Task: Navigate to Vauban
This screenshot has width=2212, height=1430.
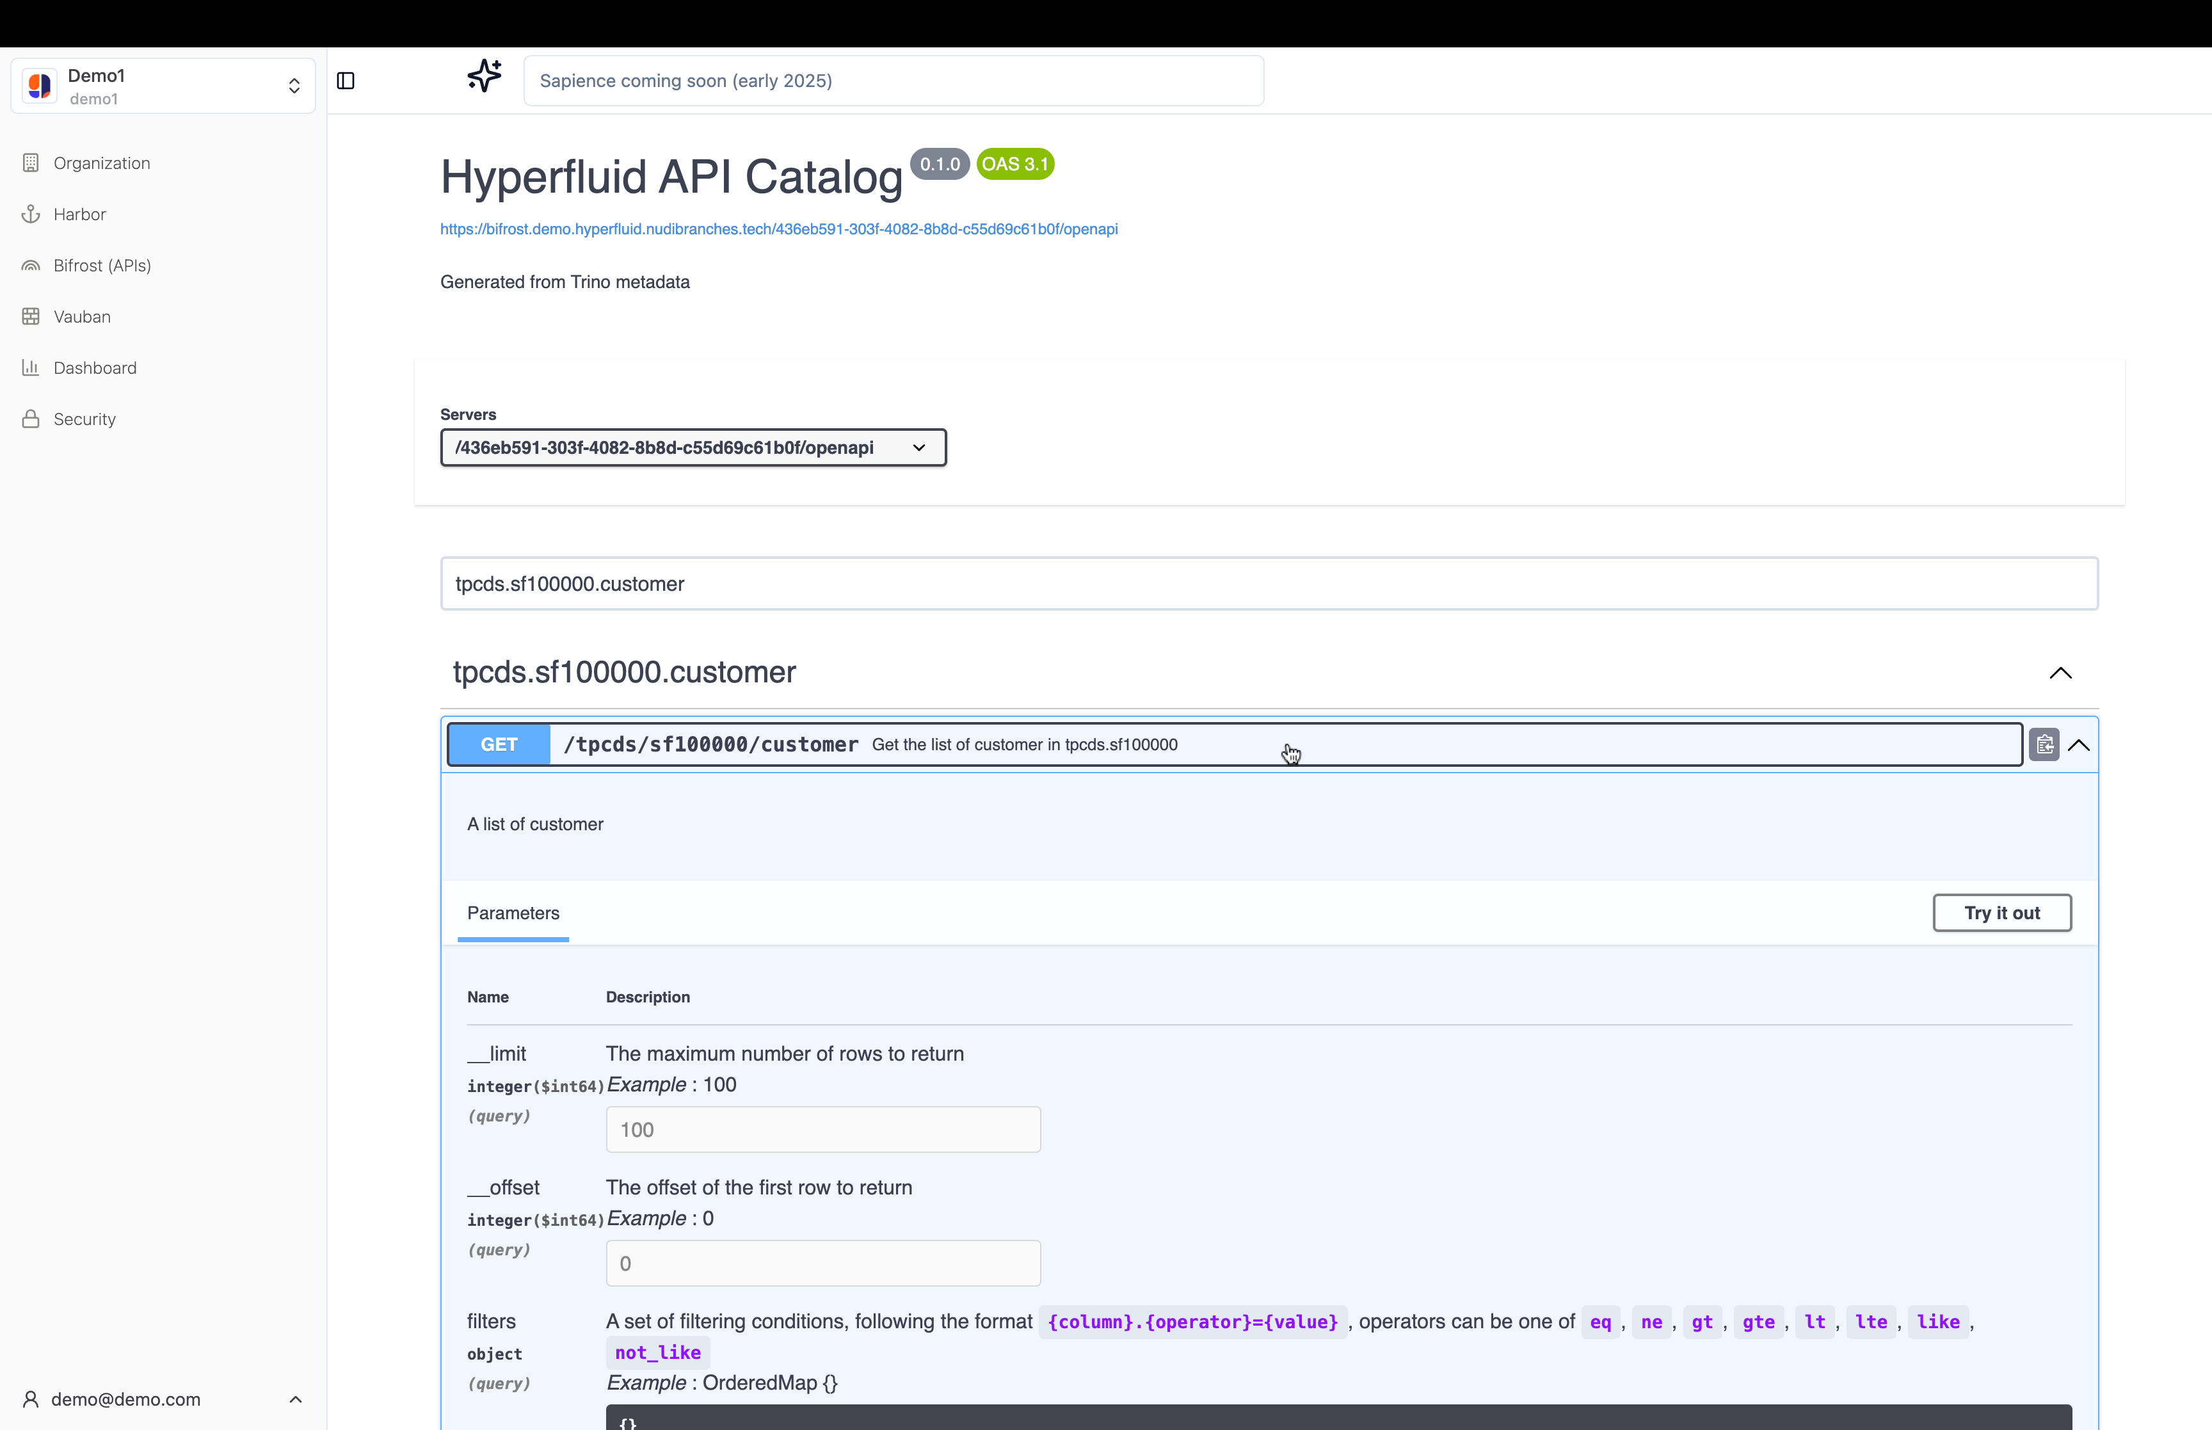Action: tap(82, 317)
